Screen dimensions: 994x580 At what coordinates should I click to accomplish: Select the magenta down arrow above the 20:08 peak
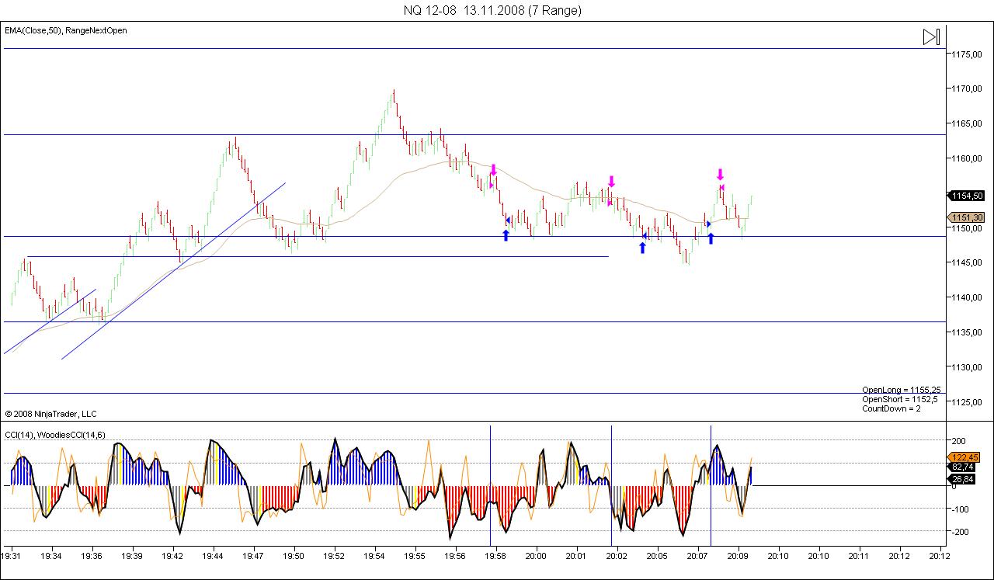point(720,175)
